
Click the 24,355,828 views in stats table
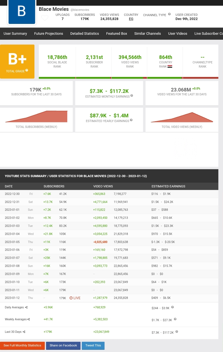[121, 298]
